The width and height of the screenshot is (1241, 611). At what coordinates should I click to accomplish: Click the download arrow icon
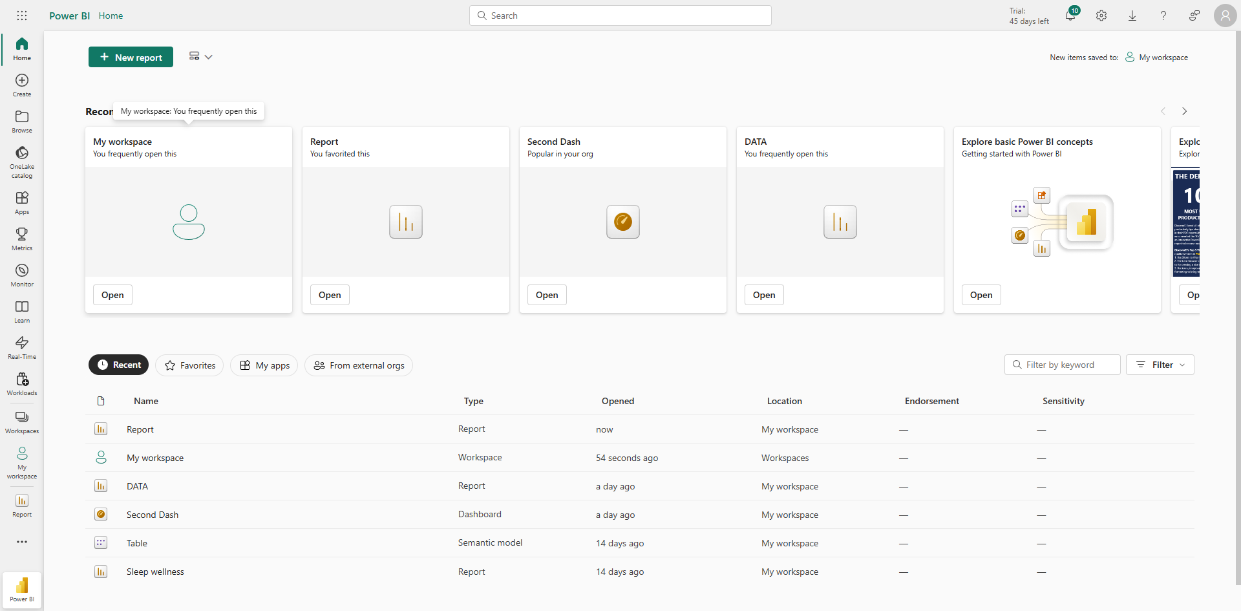1132,16
